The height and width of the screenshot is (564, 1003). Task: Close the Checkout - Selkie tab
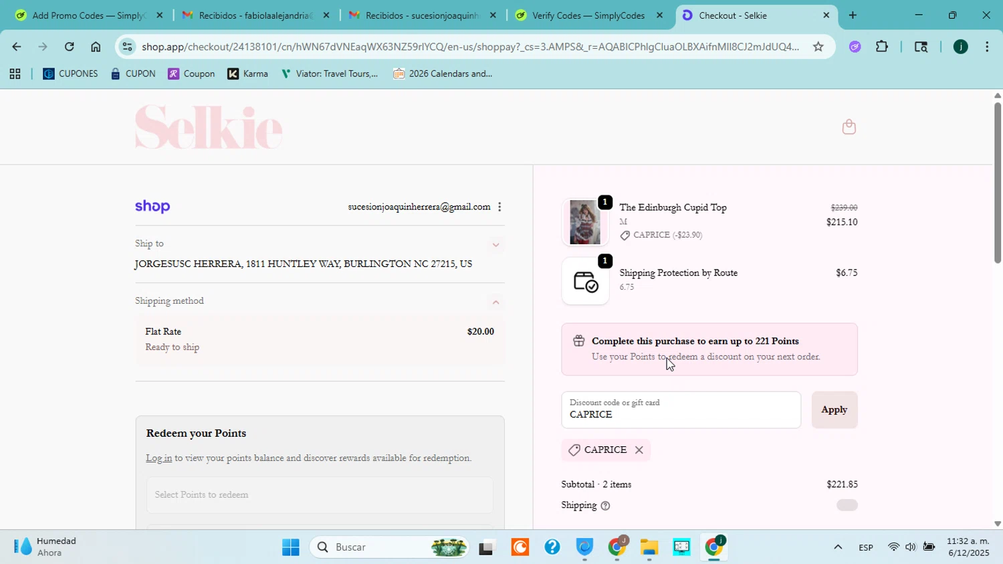[x=826, y=15]
